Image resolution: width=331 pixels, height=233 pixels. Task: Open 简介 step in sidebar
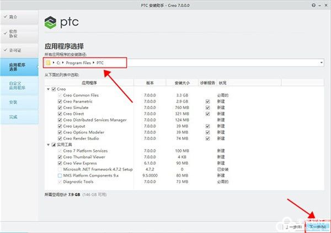pyautogui.click(x=19, y=17)
